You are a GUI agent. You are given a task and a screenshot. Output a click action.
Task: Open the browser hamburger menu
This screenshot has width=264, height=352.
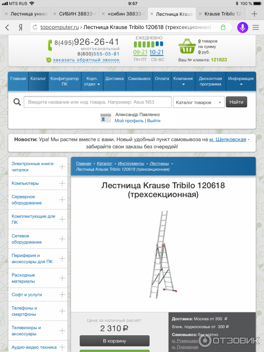256,27
